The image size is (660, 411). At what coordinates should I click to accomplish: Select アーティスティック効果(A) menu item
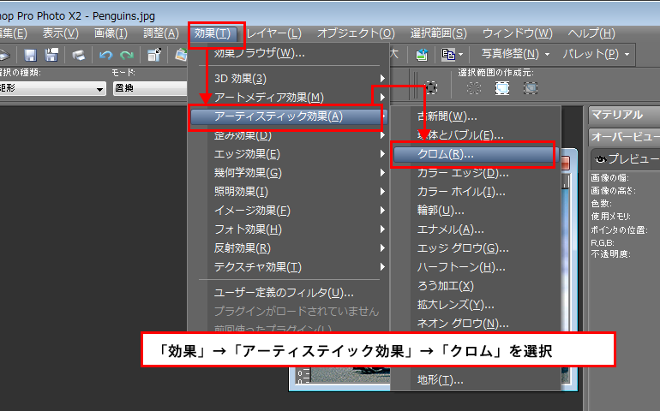(x=288, y=116)
